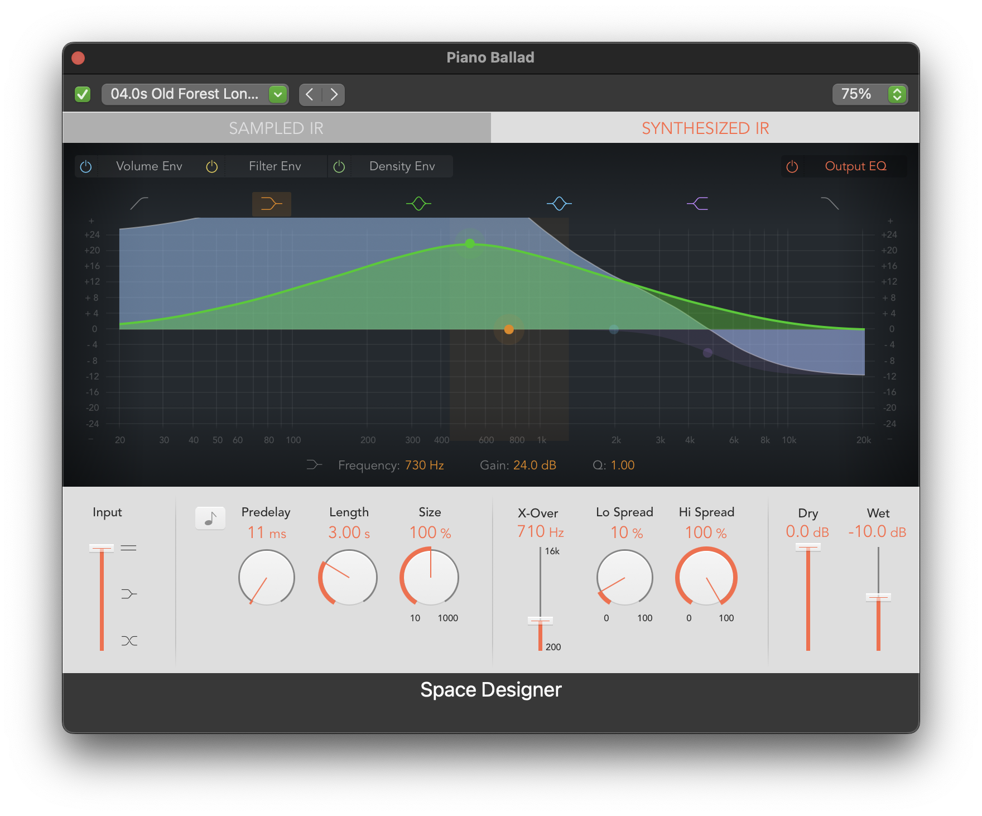Select the purple high shelf band icon
The width and height of the screenshot is (982, 816).
click(697, 204)
